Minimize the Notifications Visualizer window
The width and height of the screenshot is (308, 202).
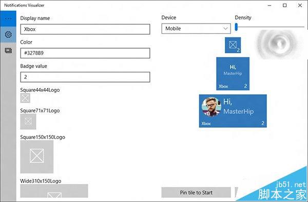[269, 6]
